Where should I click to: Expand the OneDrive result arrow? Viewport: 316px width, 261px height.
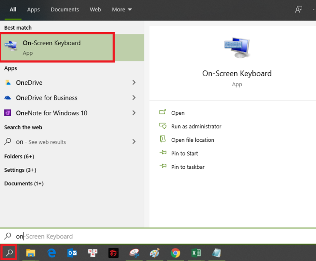(134, 83)
